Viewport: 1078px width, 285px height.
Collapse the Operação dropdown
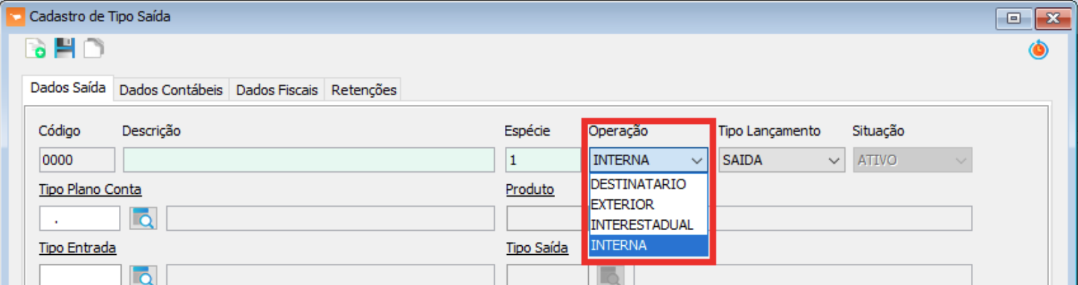[x=697, y=160]
